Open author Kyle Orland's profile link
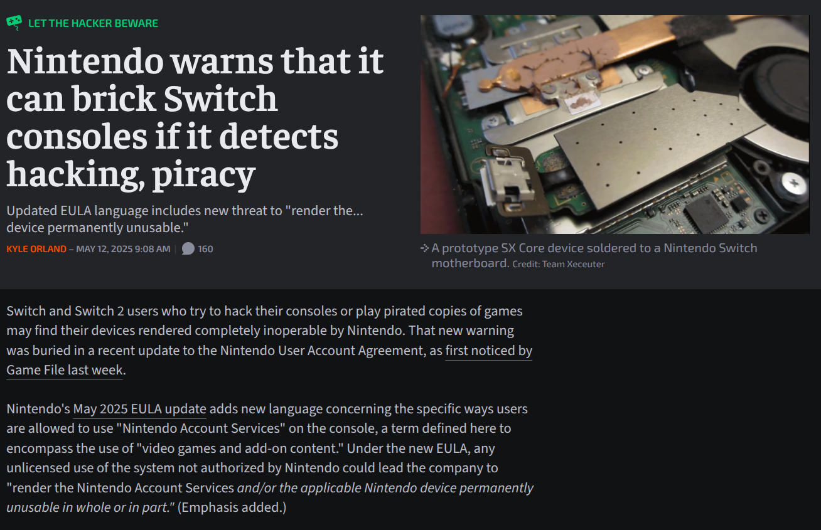The height and width of the screenshot is (530, 821). (36, 249)
